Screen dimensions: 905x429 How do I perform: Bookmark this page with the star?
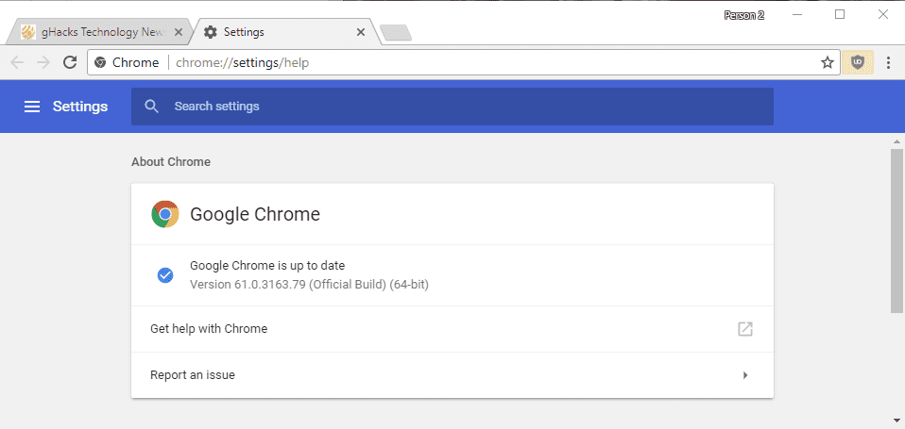click(828, 62)
